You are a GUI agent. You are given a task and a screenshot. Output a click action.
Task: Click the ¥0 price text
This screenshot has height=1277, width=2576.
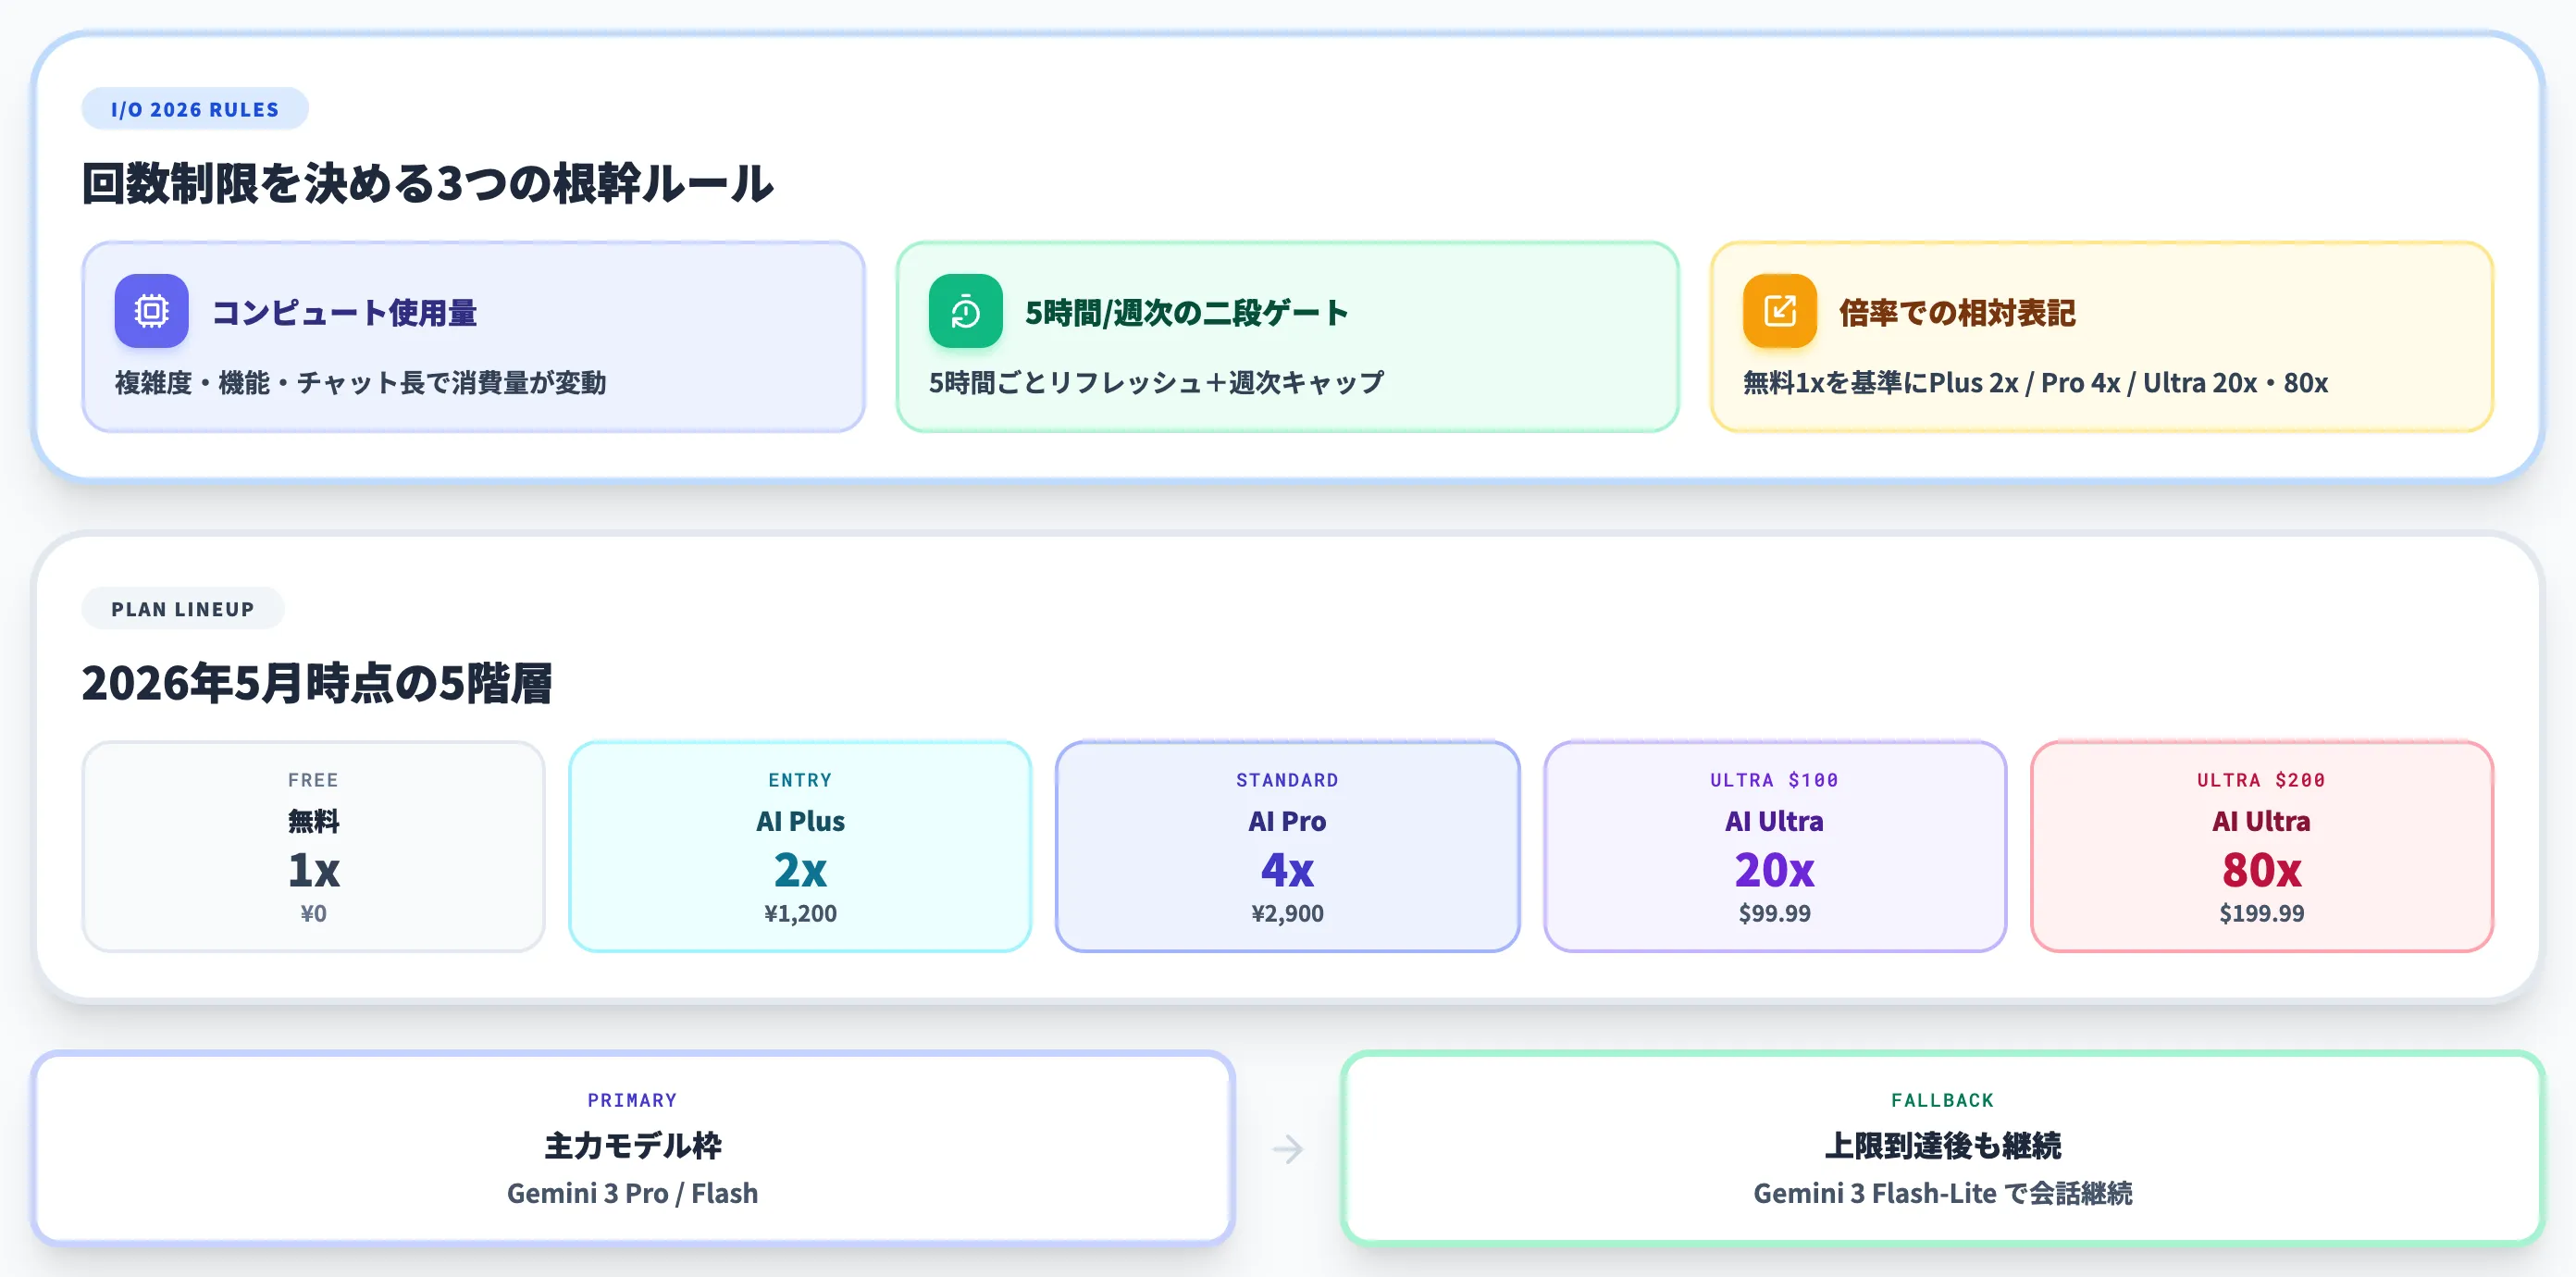(313, 913)
